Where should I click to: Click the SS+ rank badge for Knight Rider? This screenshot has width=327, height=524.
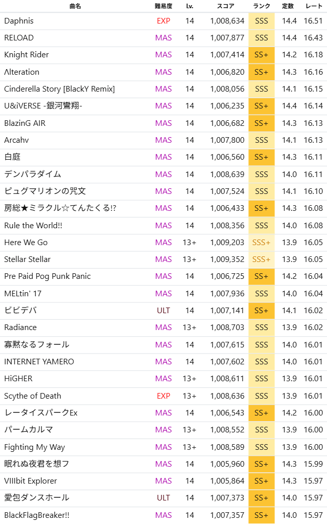tap(262, 55)
